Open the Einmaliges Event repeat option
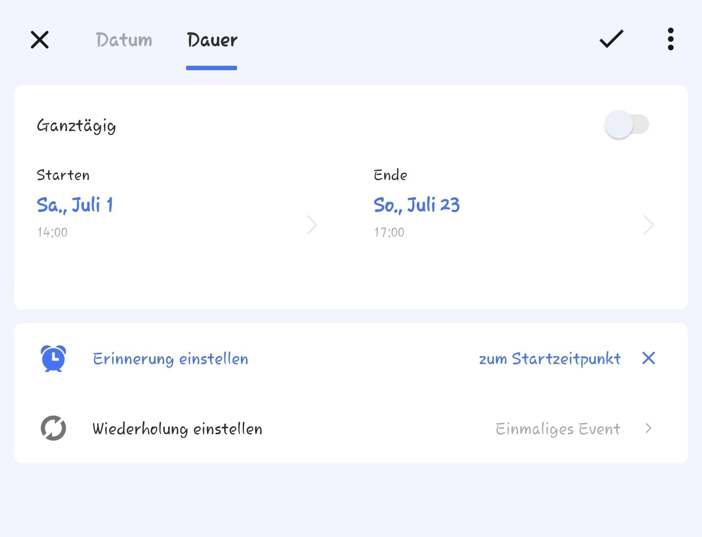 coord(558,429)
